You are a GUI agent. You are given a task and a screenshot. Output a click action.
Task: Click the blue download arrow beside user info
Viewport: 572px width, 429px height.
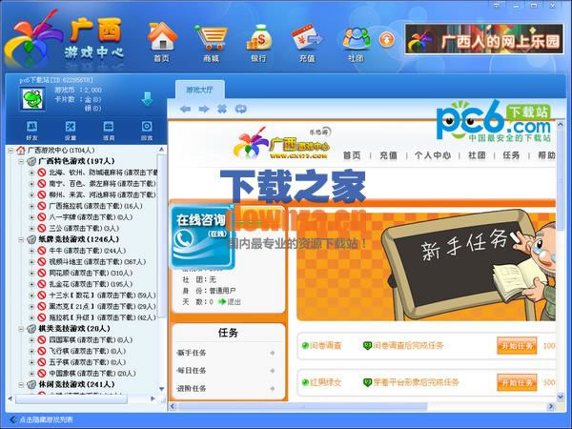(147, 98)
